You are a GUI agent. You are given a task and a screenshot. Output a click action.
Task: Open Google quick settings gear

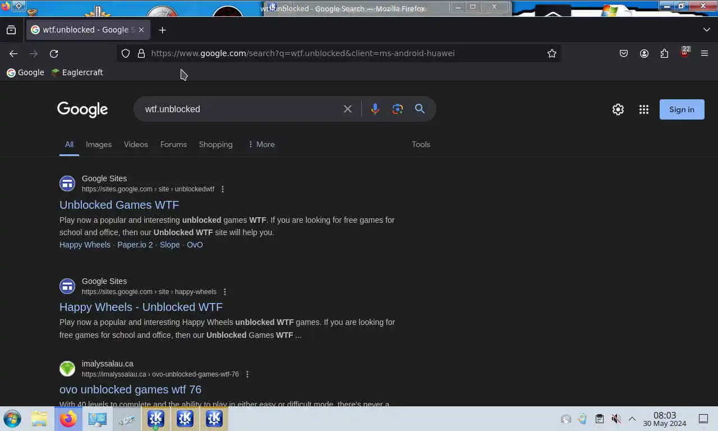(618, 109)
